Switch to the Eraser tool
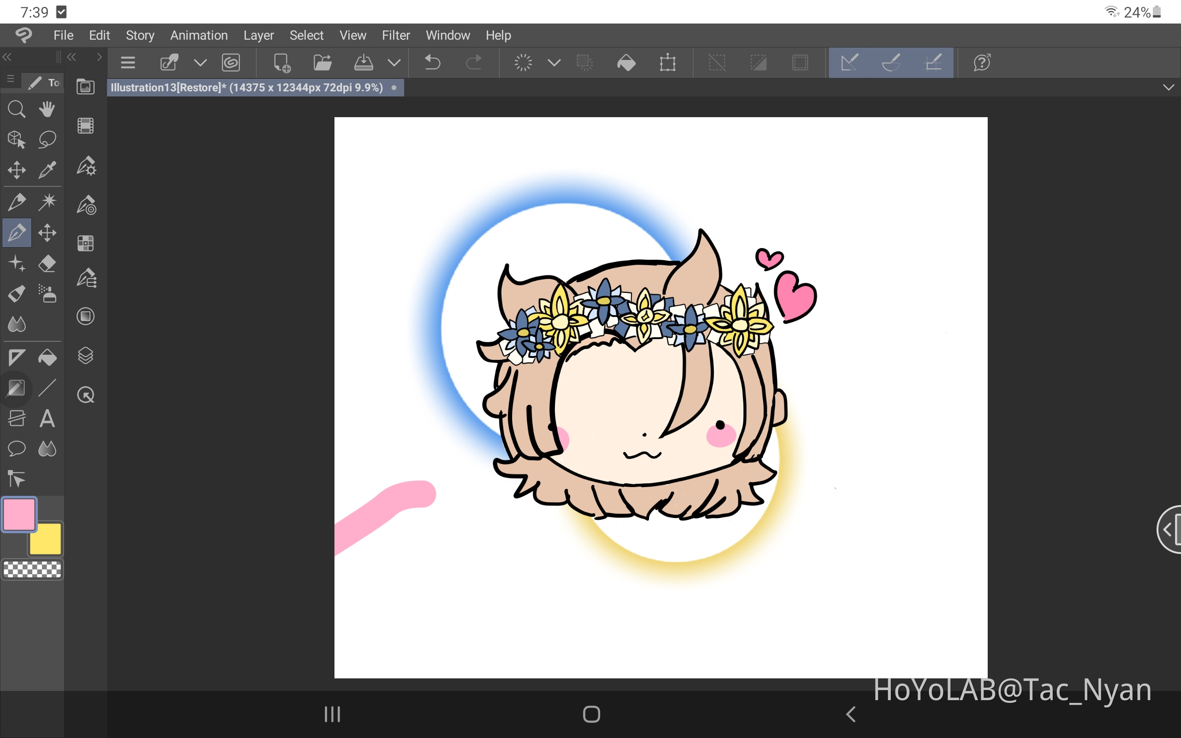 (48, 263)
